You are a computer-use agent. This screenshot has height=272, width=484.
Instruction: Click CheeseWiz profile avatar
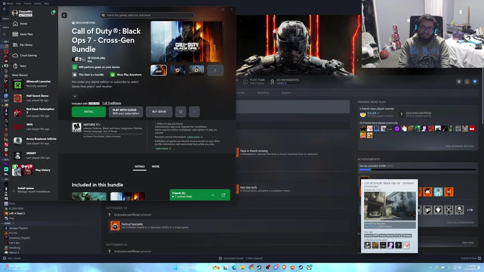[15, 13]
